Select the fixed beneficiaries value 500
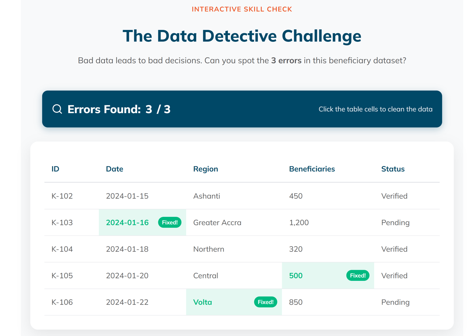The width and height of the screenshot is (473, 336). [x=296, y=276]
